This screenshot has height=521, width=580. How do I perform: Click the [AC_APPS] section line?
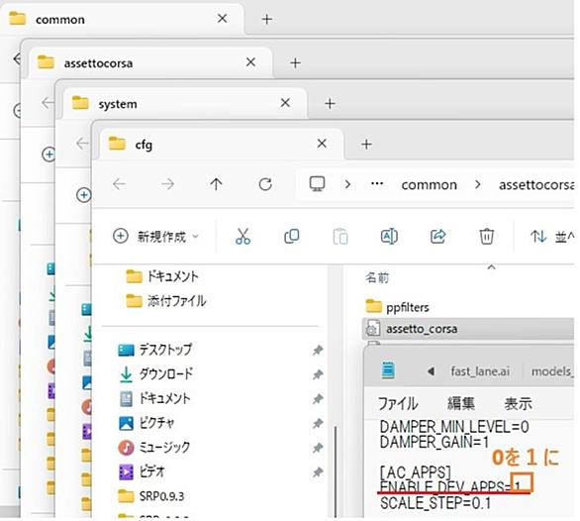[415, 472]
